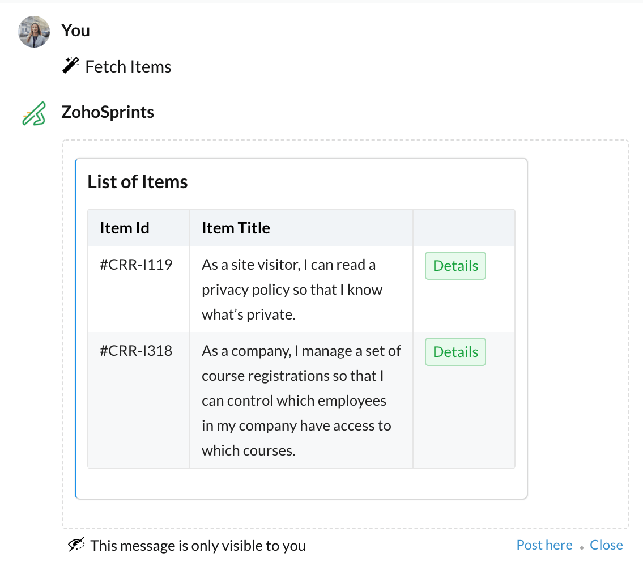Click the ZohoSprints bot logo icon

(33, 114)
